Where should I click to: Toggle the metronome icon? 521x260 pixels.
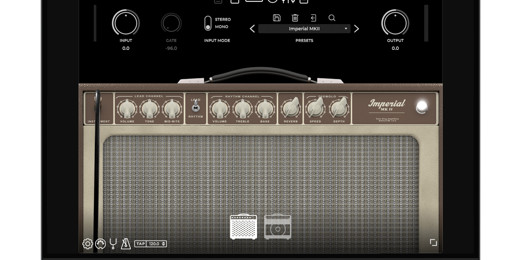[126, 244]
